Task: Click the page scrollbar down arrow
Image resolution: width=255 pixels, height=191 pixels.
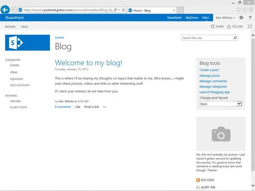Action: pos(253,185)
